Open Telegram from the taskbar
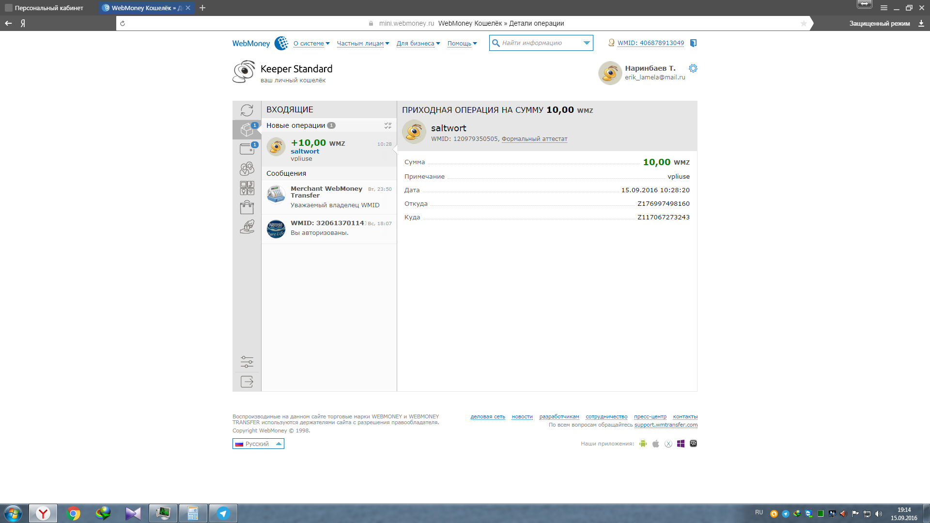 223,513
